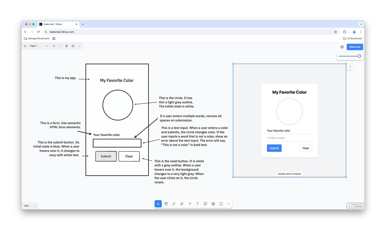Select the Text tool

point(198,204)
